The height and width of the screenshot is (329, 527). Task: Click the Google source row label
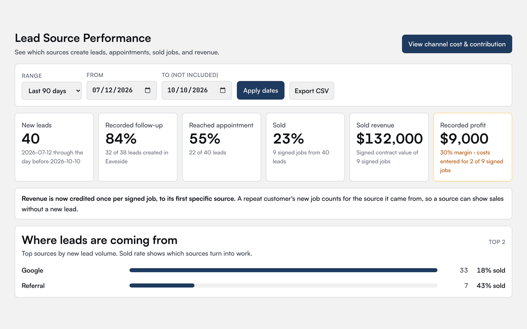32,270
